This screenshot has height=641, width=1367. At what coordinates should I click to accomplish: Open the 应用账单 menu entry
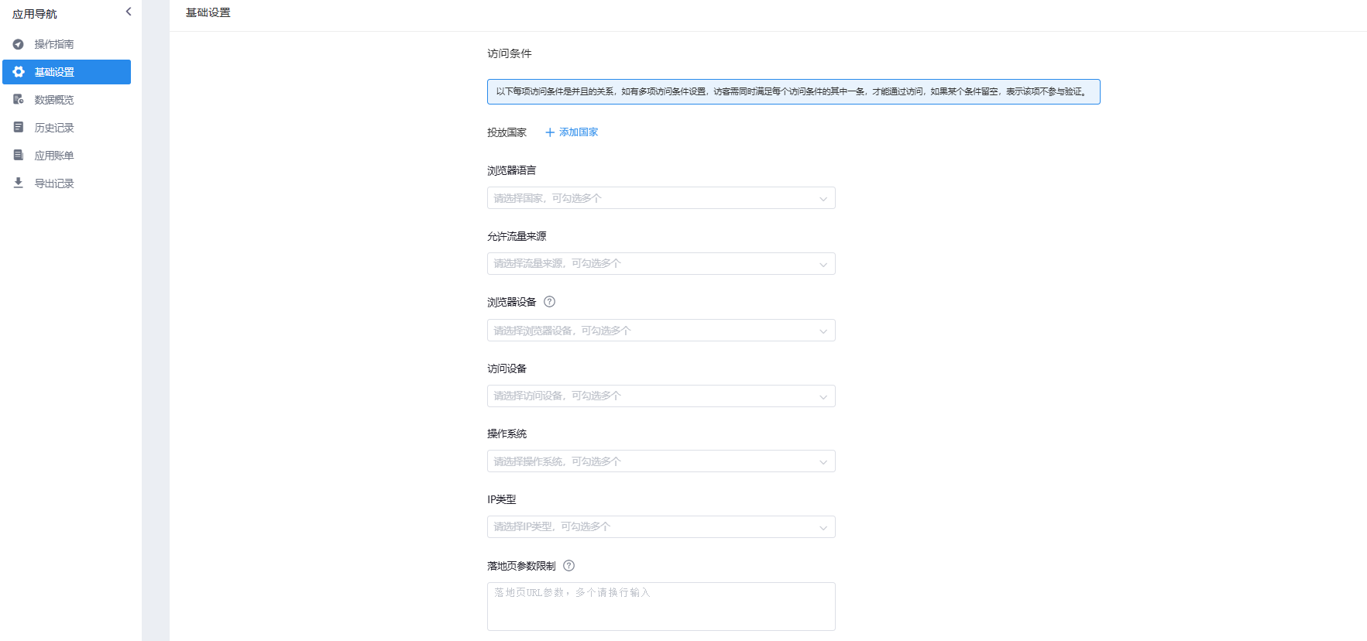(67, 156)
